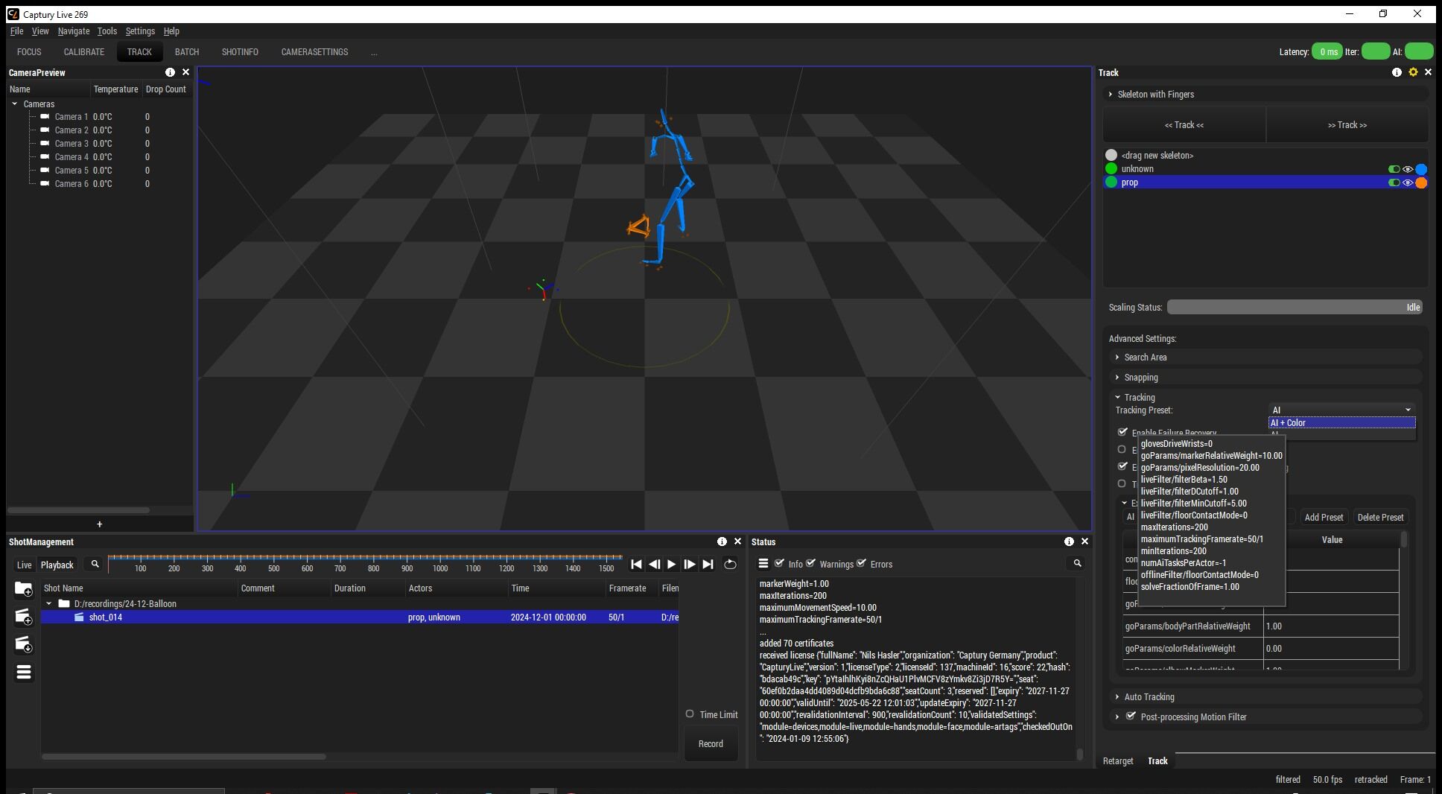
Task: Click the orange color swatch for prop
Action: [1420, 182]
